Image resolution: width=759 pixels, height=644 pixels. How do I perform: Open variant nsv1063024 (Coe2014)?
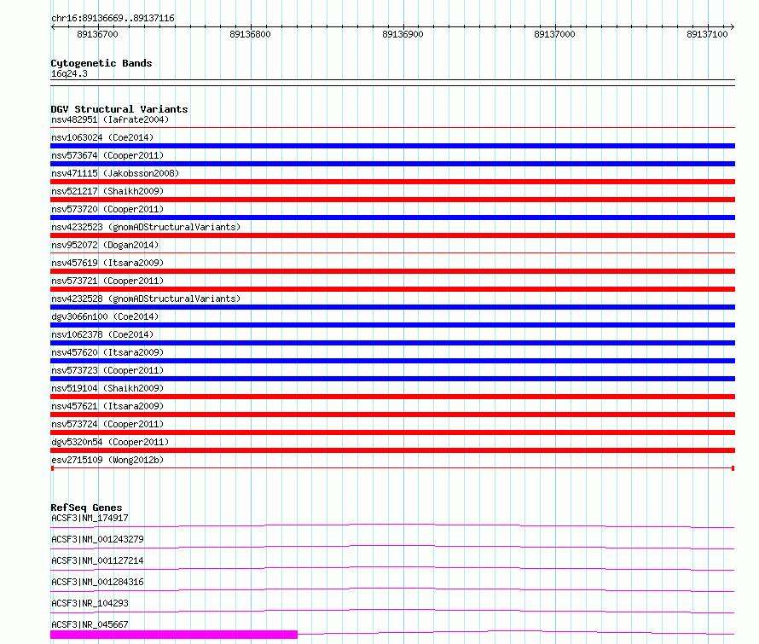coord(102,137)
